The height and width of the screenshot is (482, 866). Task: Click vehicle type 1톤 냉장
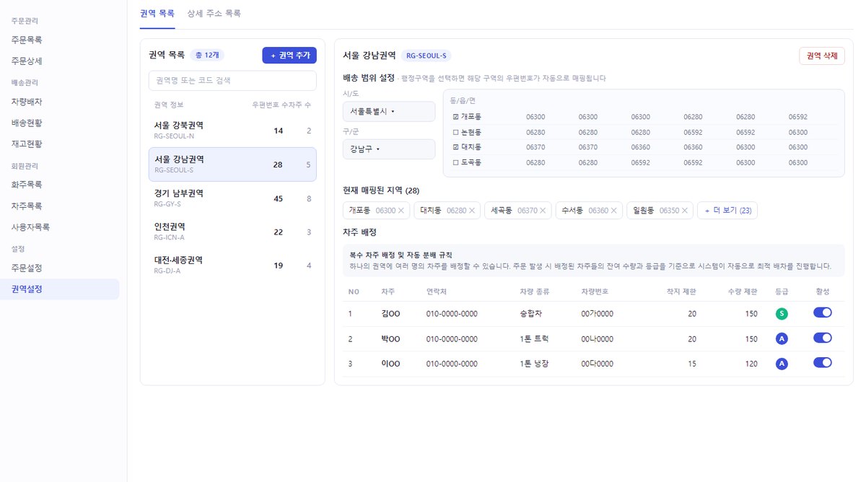(x=534, y=364)
